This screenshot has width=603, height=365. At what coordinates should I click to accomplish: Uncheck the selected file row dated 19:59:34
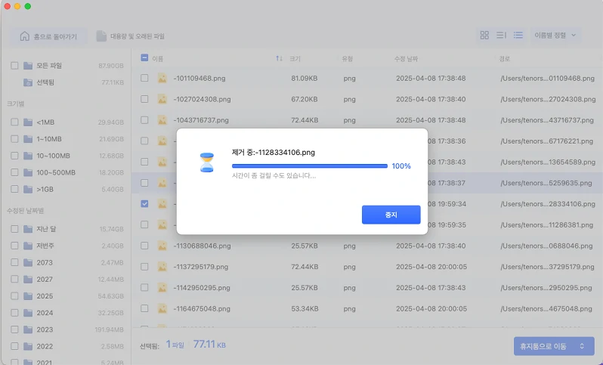point(144,204)
